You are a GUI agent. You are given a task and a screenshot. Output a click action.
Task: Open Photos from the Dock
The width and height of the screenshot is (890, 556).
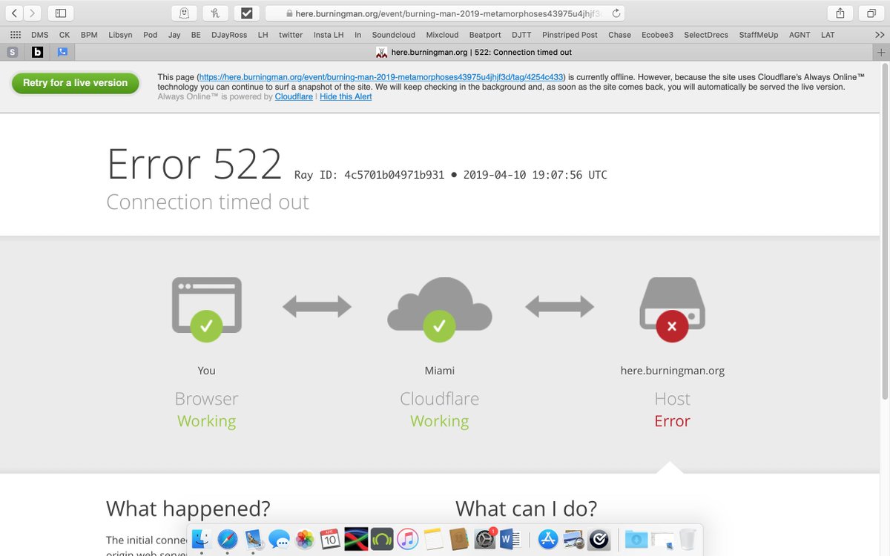click(305, 538)
